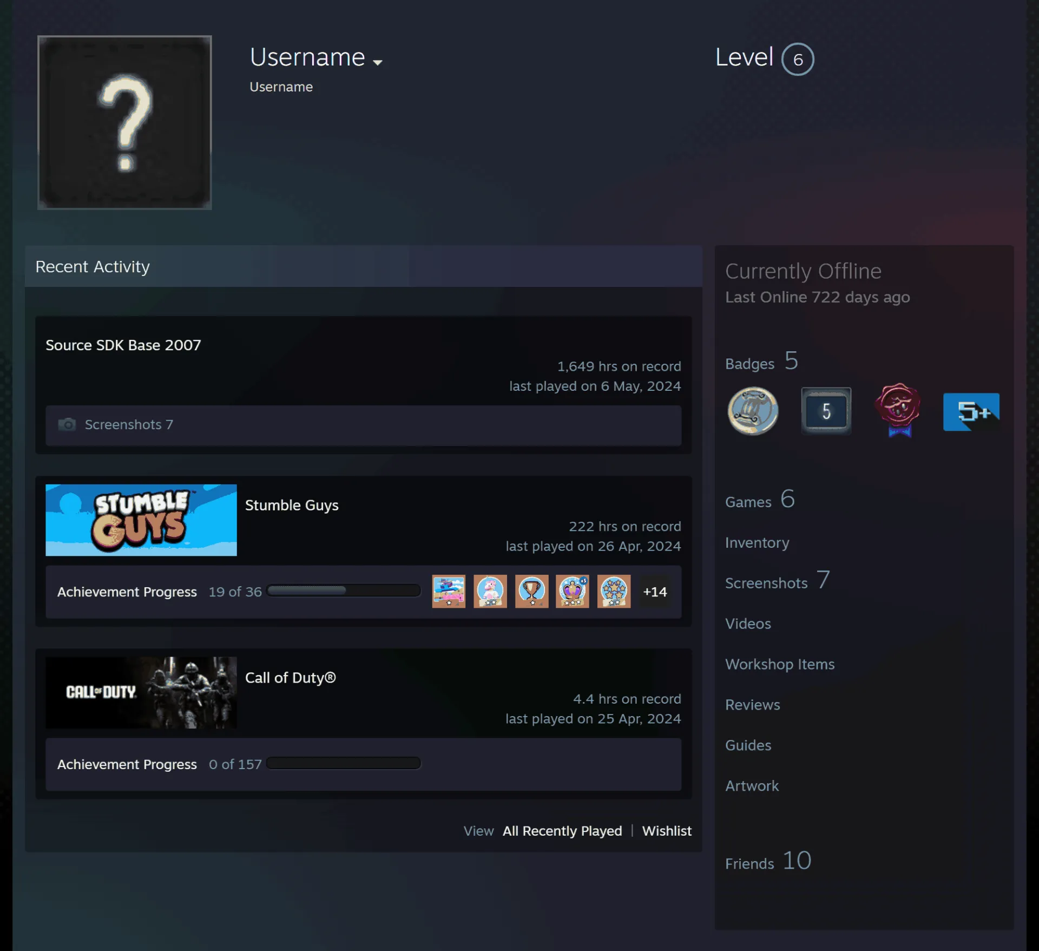The height and width of the screenshot is (951, 1039).
Task: Click Call of Duty achievement progress bar
Action: point(344,763)
